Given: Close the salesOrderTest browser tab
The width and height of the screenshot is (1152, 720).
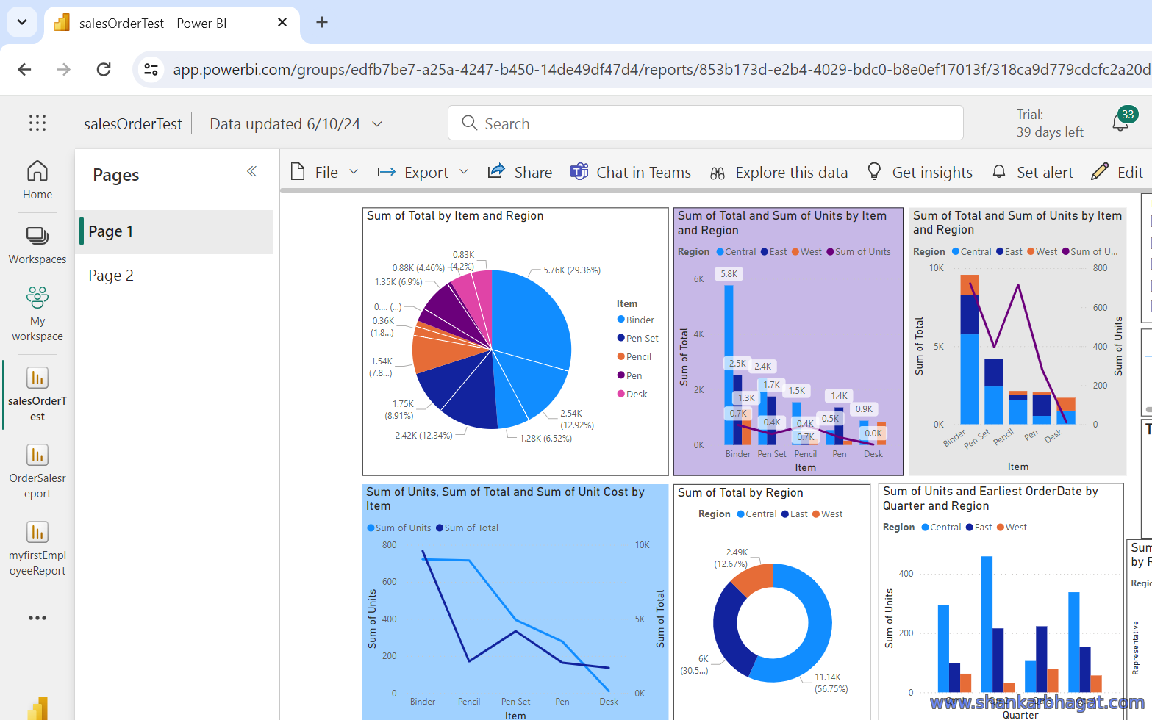Looking at the screenshot, I should click(x=282, y=22).
